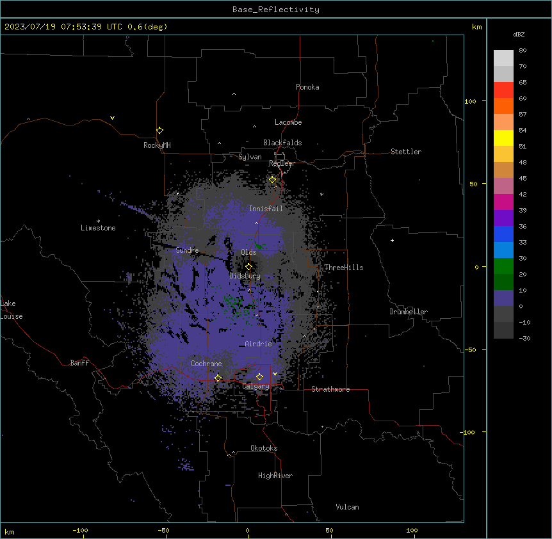This screenshot has width=552, height=539.
Task: Click the yellow marker above Calgary label
Action: [x=259, y=377]
